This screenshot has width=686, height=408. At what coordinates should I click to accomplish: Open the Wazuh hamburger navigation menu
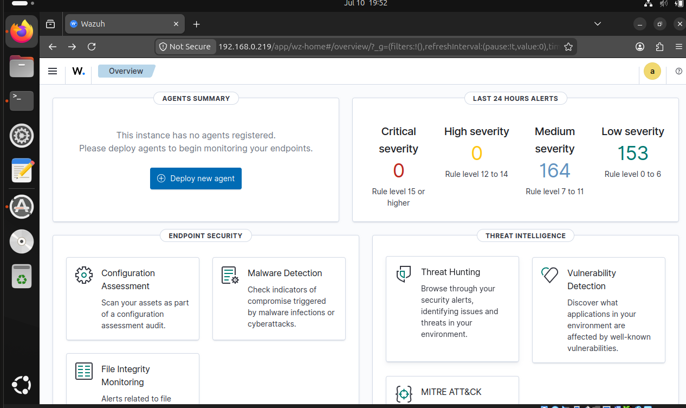tap(53, 71)
